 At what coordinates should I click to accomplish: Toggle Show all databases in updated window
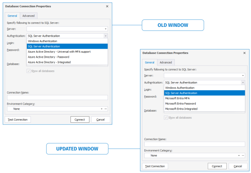click(x=166, y=117)
